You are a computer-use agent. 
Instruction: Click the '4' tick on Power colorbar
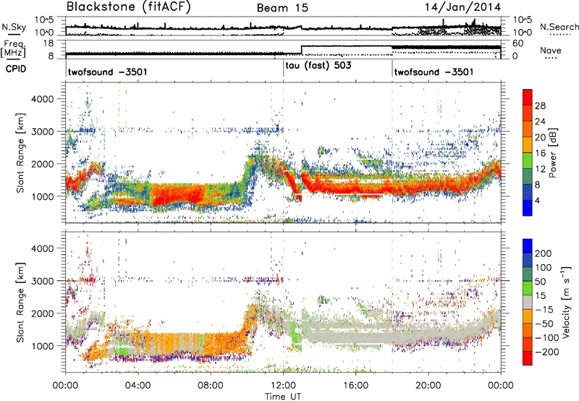[538, 201]
